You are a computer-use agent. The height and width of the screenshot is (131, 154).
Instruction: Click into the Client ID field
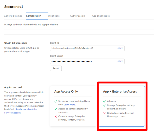(x=87, y=48)
